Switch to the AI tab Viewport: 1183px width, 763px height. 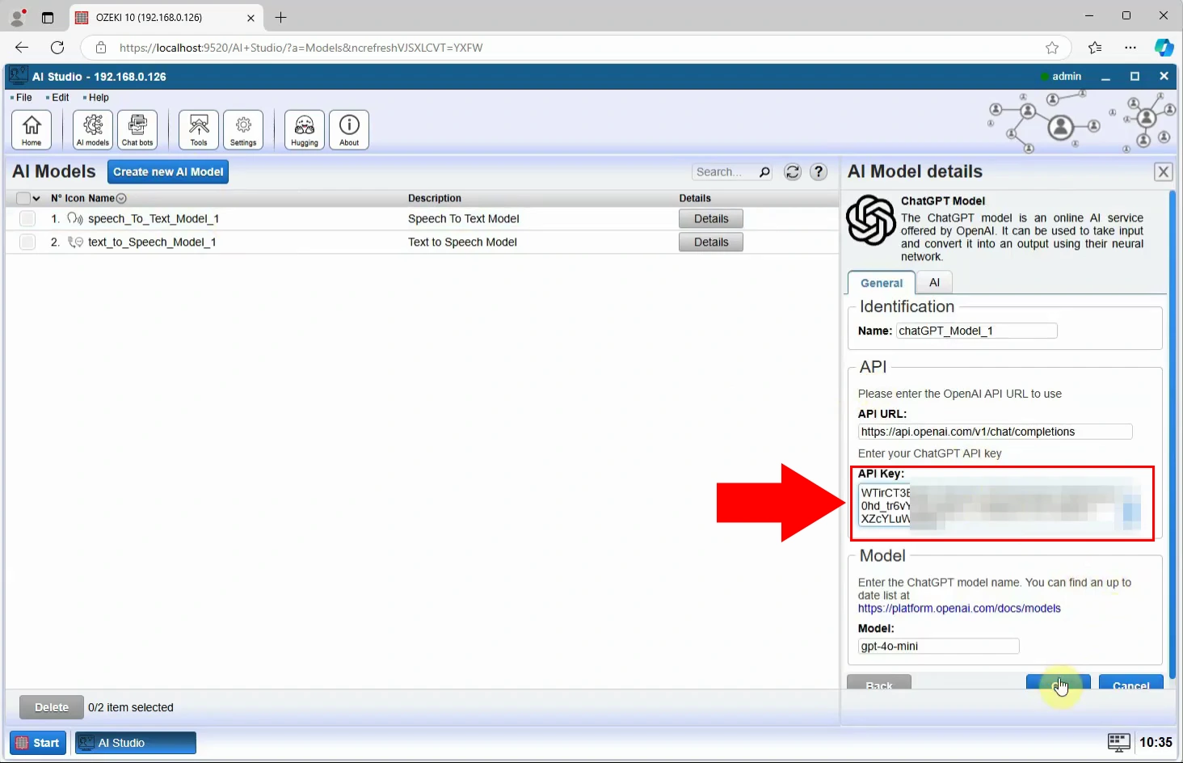934,282
